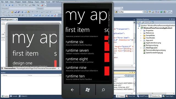
Task: Open the Process dropdown
Action: click(23, 9)
